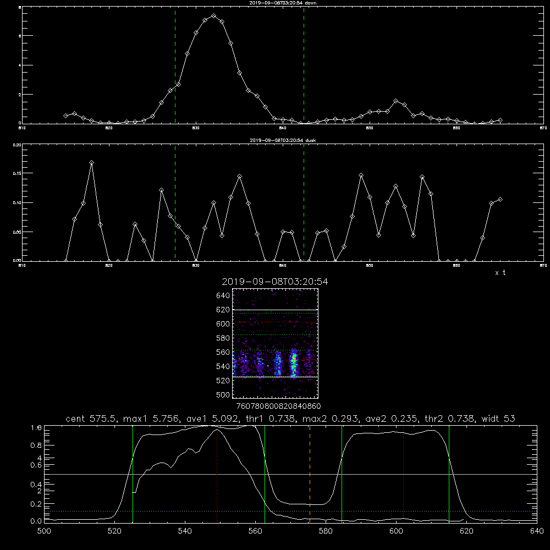Click the green vertical line at 615 in bottom plot
550x550 pixels.
click(x=449, y=474)
